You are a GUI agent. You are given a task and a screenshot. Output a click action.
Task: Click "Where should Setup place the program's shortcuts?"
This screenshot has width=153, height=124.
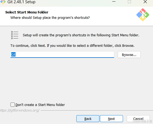pos(50,18)
